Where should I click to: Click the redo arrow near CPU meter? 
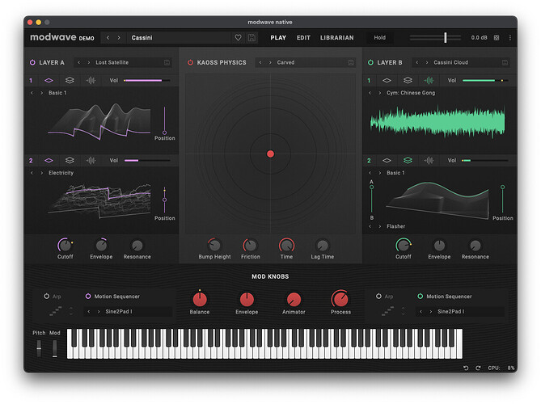pyautogui.click(x=478, y=368)
